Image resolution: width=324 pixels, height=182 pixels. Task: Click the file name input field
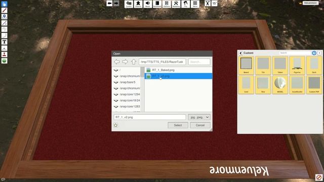click(150, 117)
